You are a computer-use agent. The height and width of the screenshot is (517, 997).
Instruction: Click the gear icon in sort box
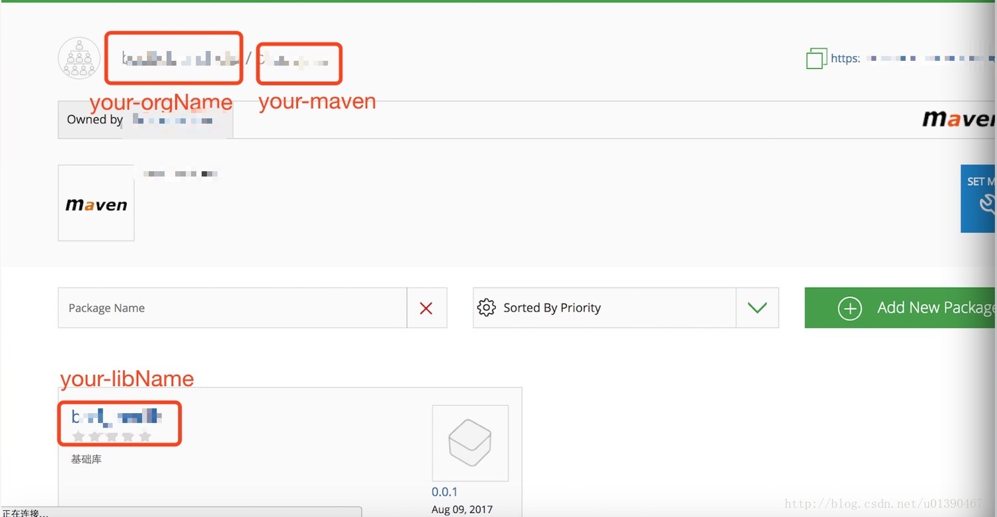tap(487, 308)
